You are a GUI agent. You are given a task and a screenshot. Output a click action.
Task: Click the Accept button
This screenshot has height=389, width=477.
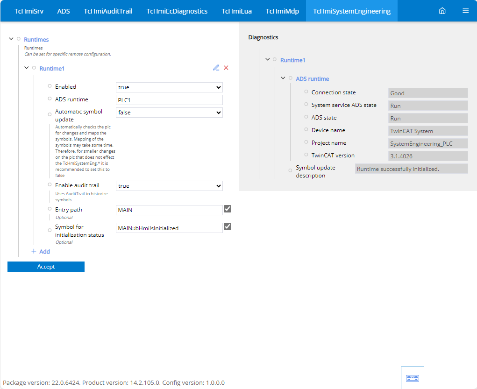point(46,267)
